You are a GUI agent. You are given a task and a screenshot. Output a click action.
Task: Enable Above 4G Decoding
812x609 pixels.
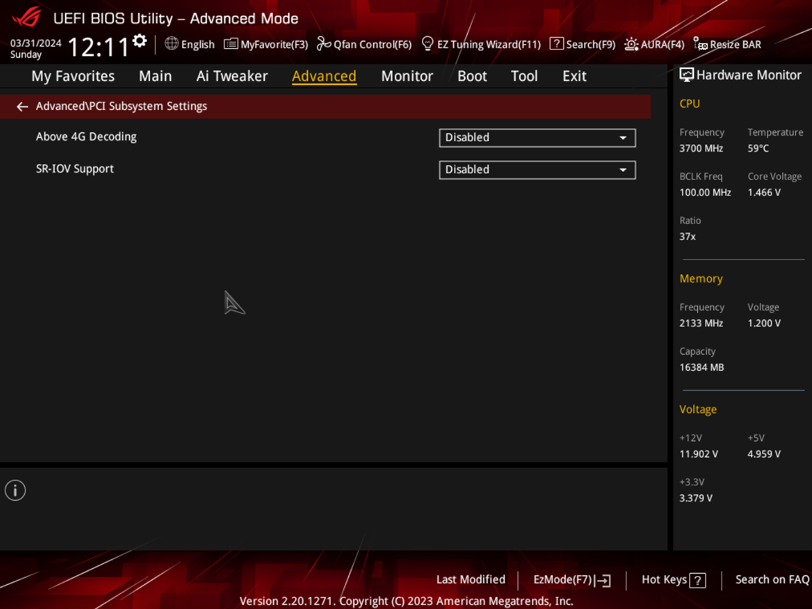click(537, 137)
